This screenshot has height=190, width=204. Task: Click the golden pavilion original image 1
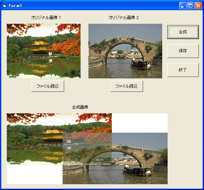click(44, 51)
